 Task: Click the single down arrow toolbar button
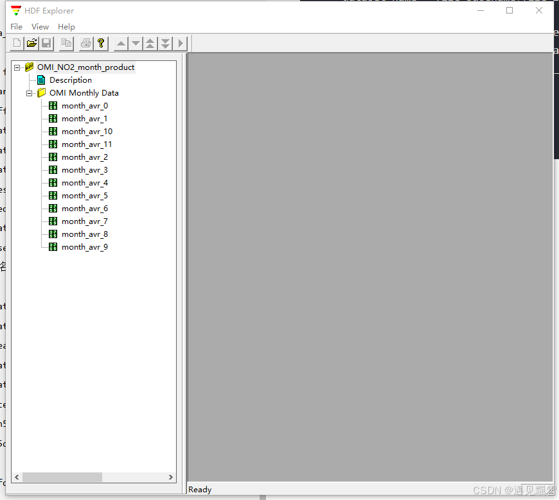(x=136, y=44)
